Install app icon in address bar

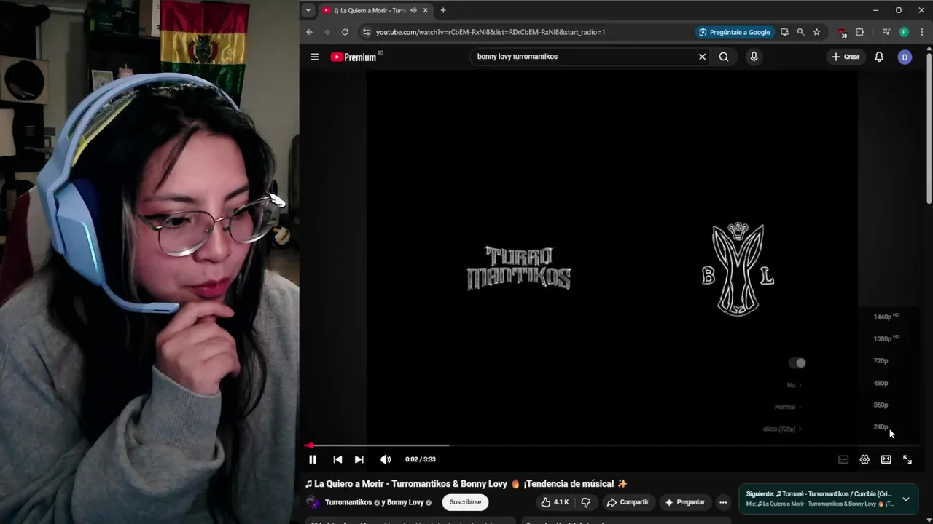(x=784, y=32)
